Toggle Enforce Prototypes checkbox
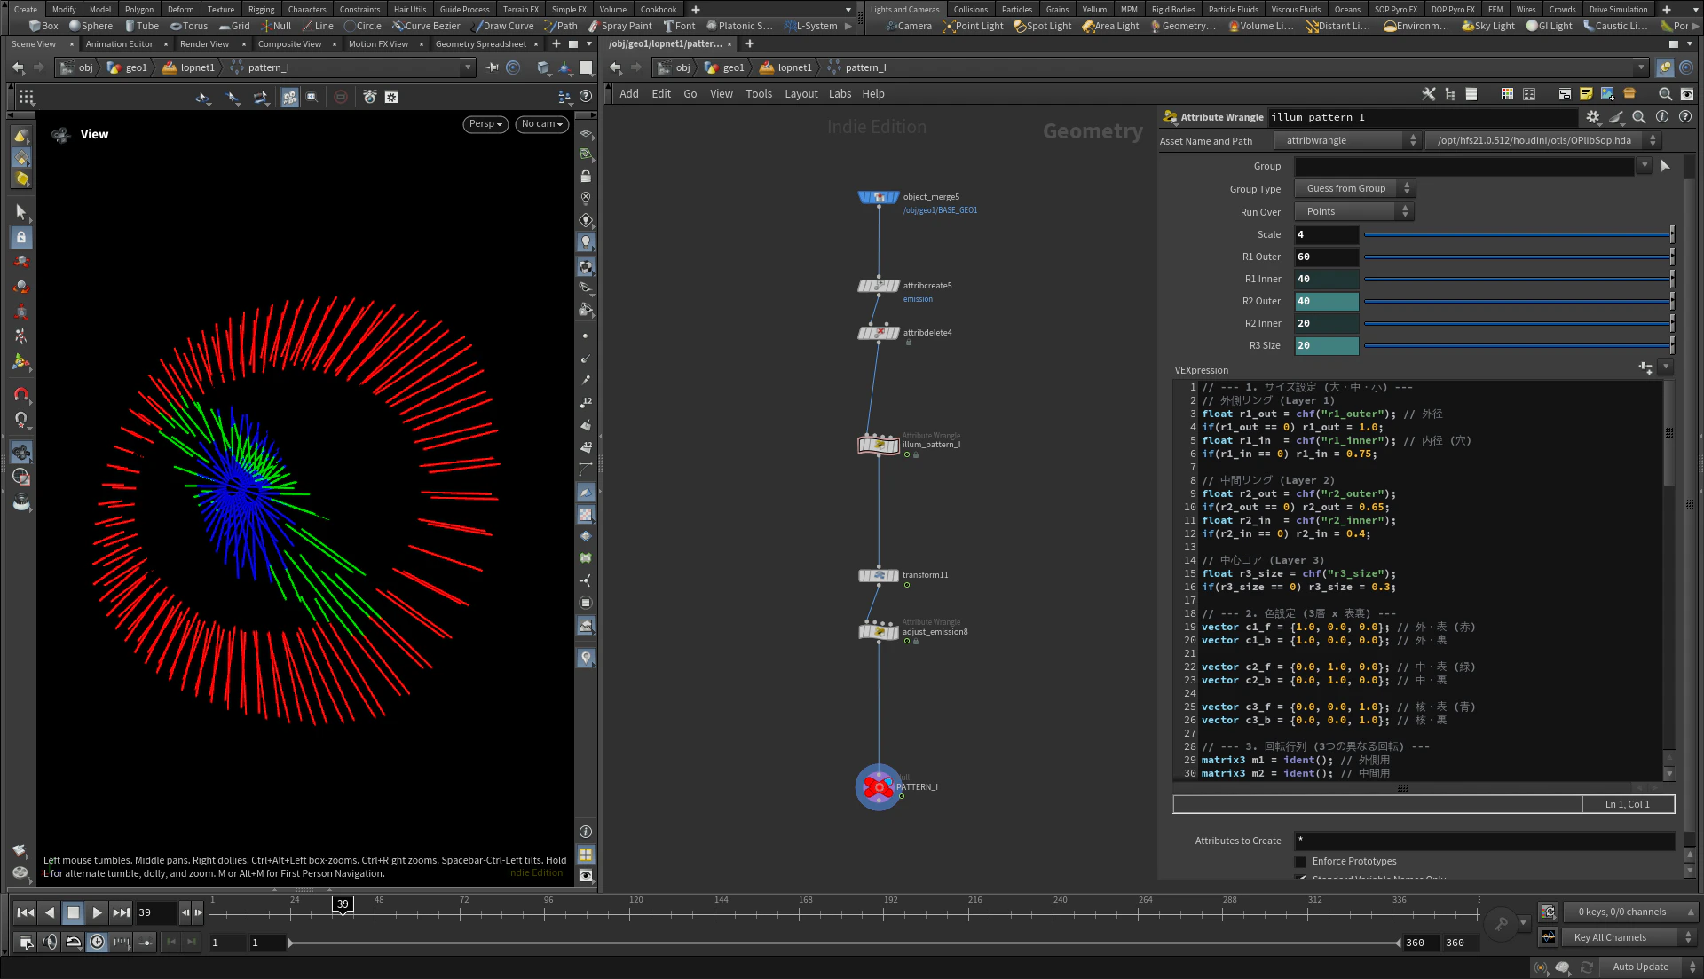 (1301, 862)
